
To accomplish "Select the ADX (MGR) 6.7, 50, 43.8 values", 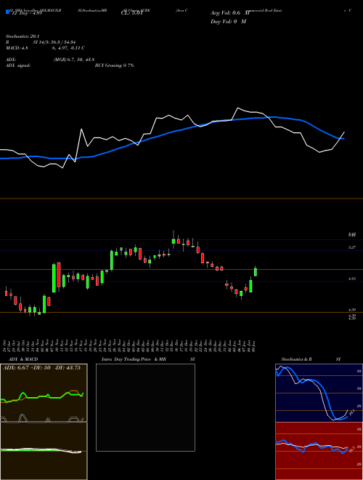I will [74, 60].
